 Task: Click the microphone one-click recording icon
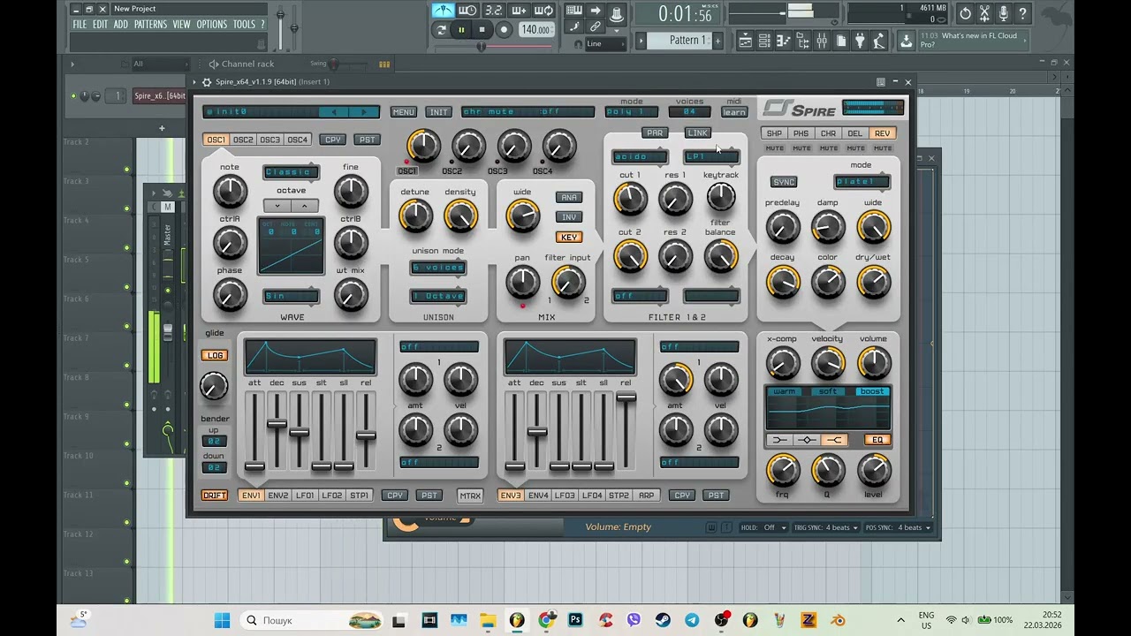coord(1004,14)
